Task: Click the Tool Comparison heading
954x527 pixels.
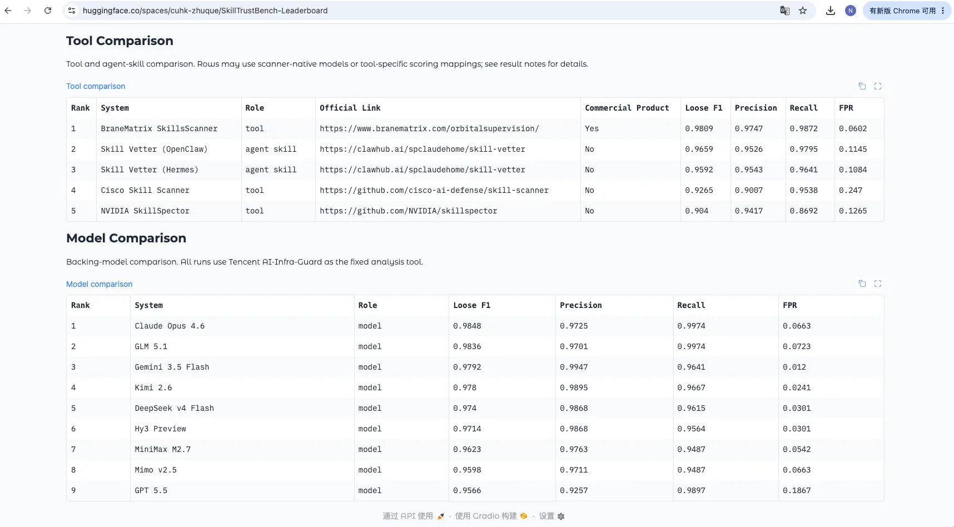Action: (x=120, y=41)
